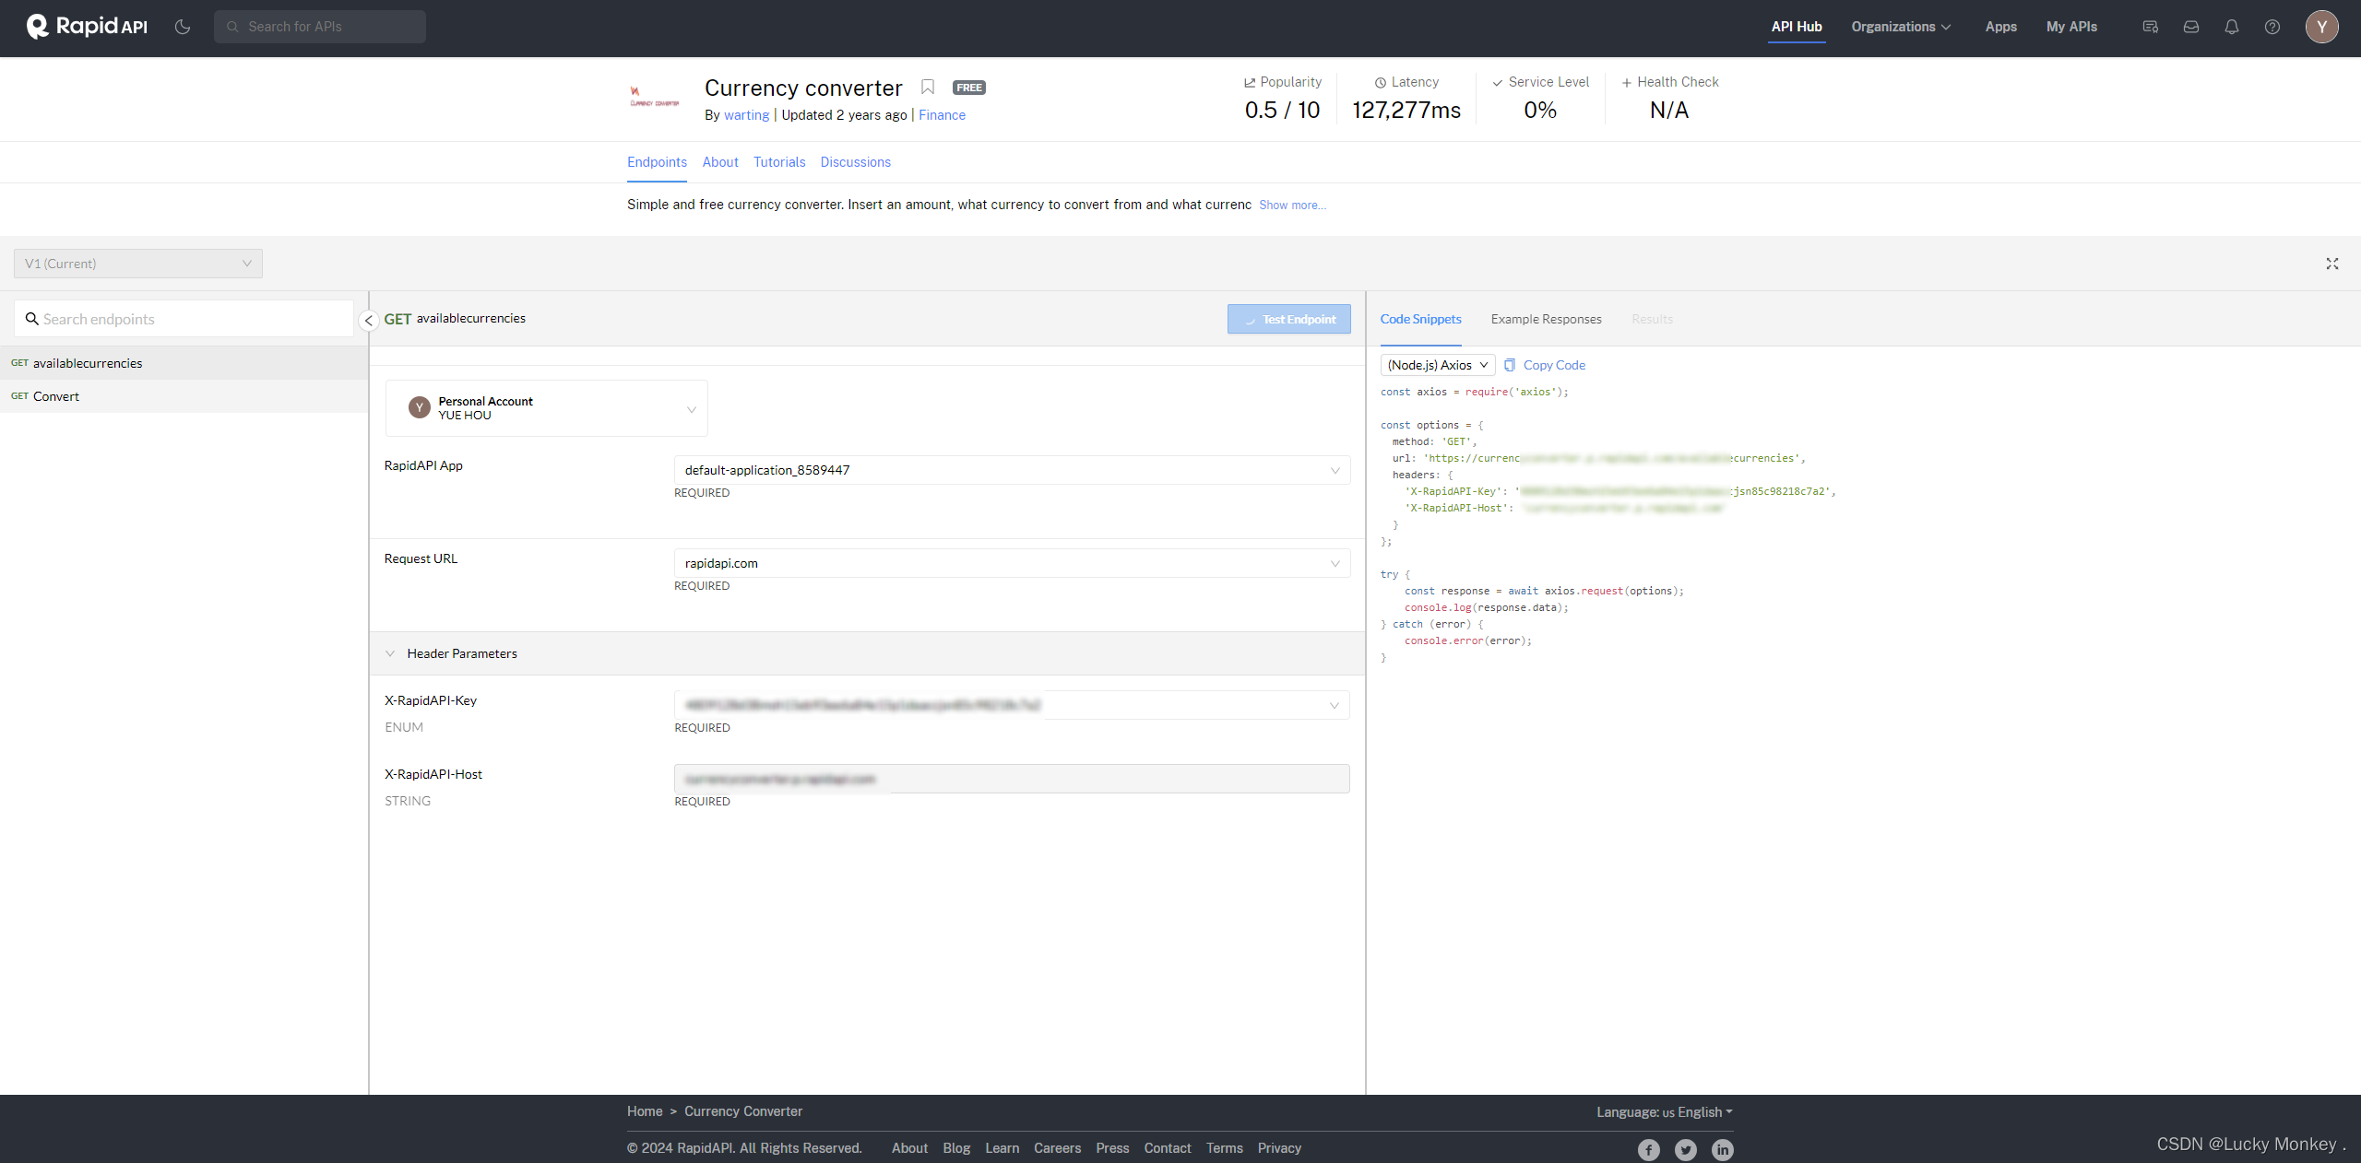The image size is (2361, 1163).
Task: Click Home in the breadcrumb
Action: [x=645, y=1111]
